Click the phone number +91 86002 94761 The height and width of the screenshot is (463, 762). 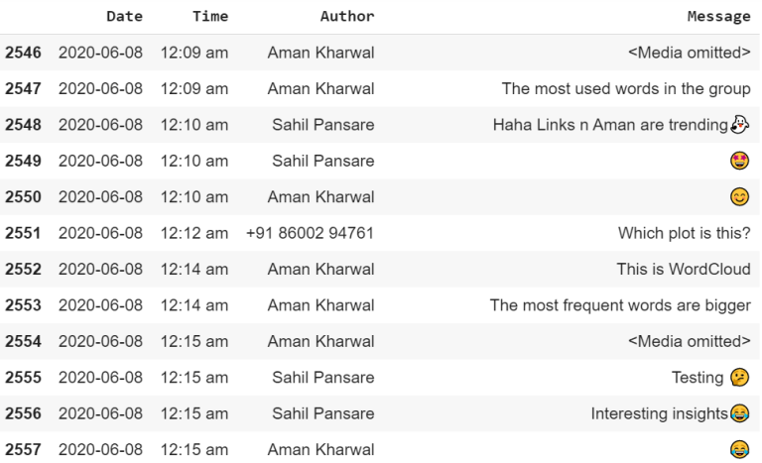(311, 233)
